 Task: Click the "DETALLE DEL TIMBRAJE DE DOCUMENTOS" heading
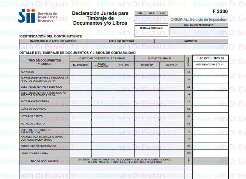point(78,53)
